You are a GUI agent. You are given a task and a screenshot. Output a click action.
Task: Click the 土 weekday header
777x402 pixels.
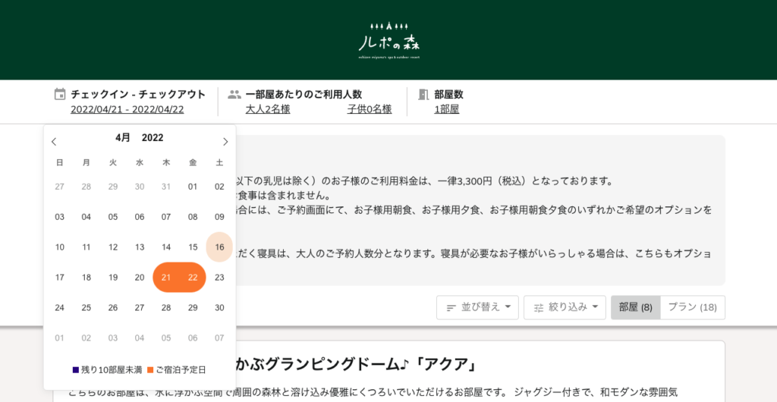click(219, 162)
